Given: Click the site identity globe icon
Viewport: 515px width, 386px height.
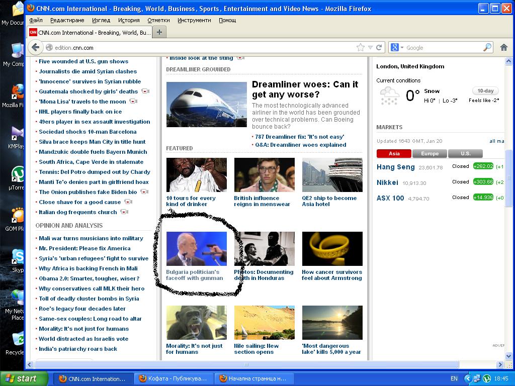Looking at the screenshot, I should (49, 48).
